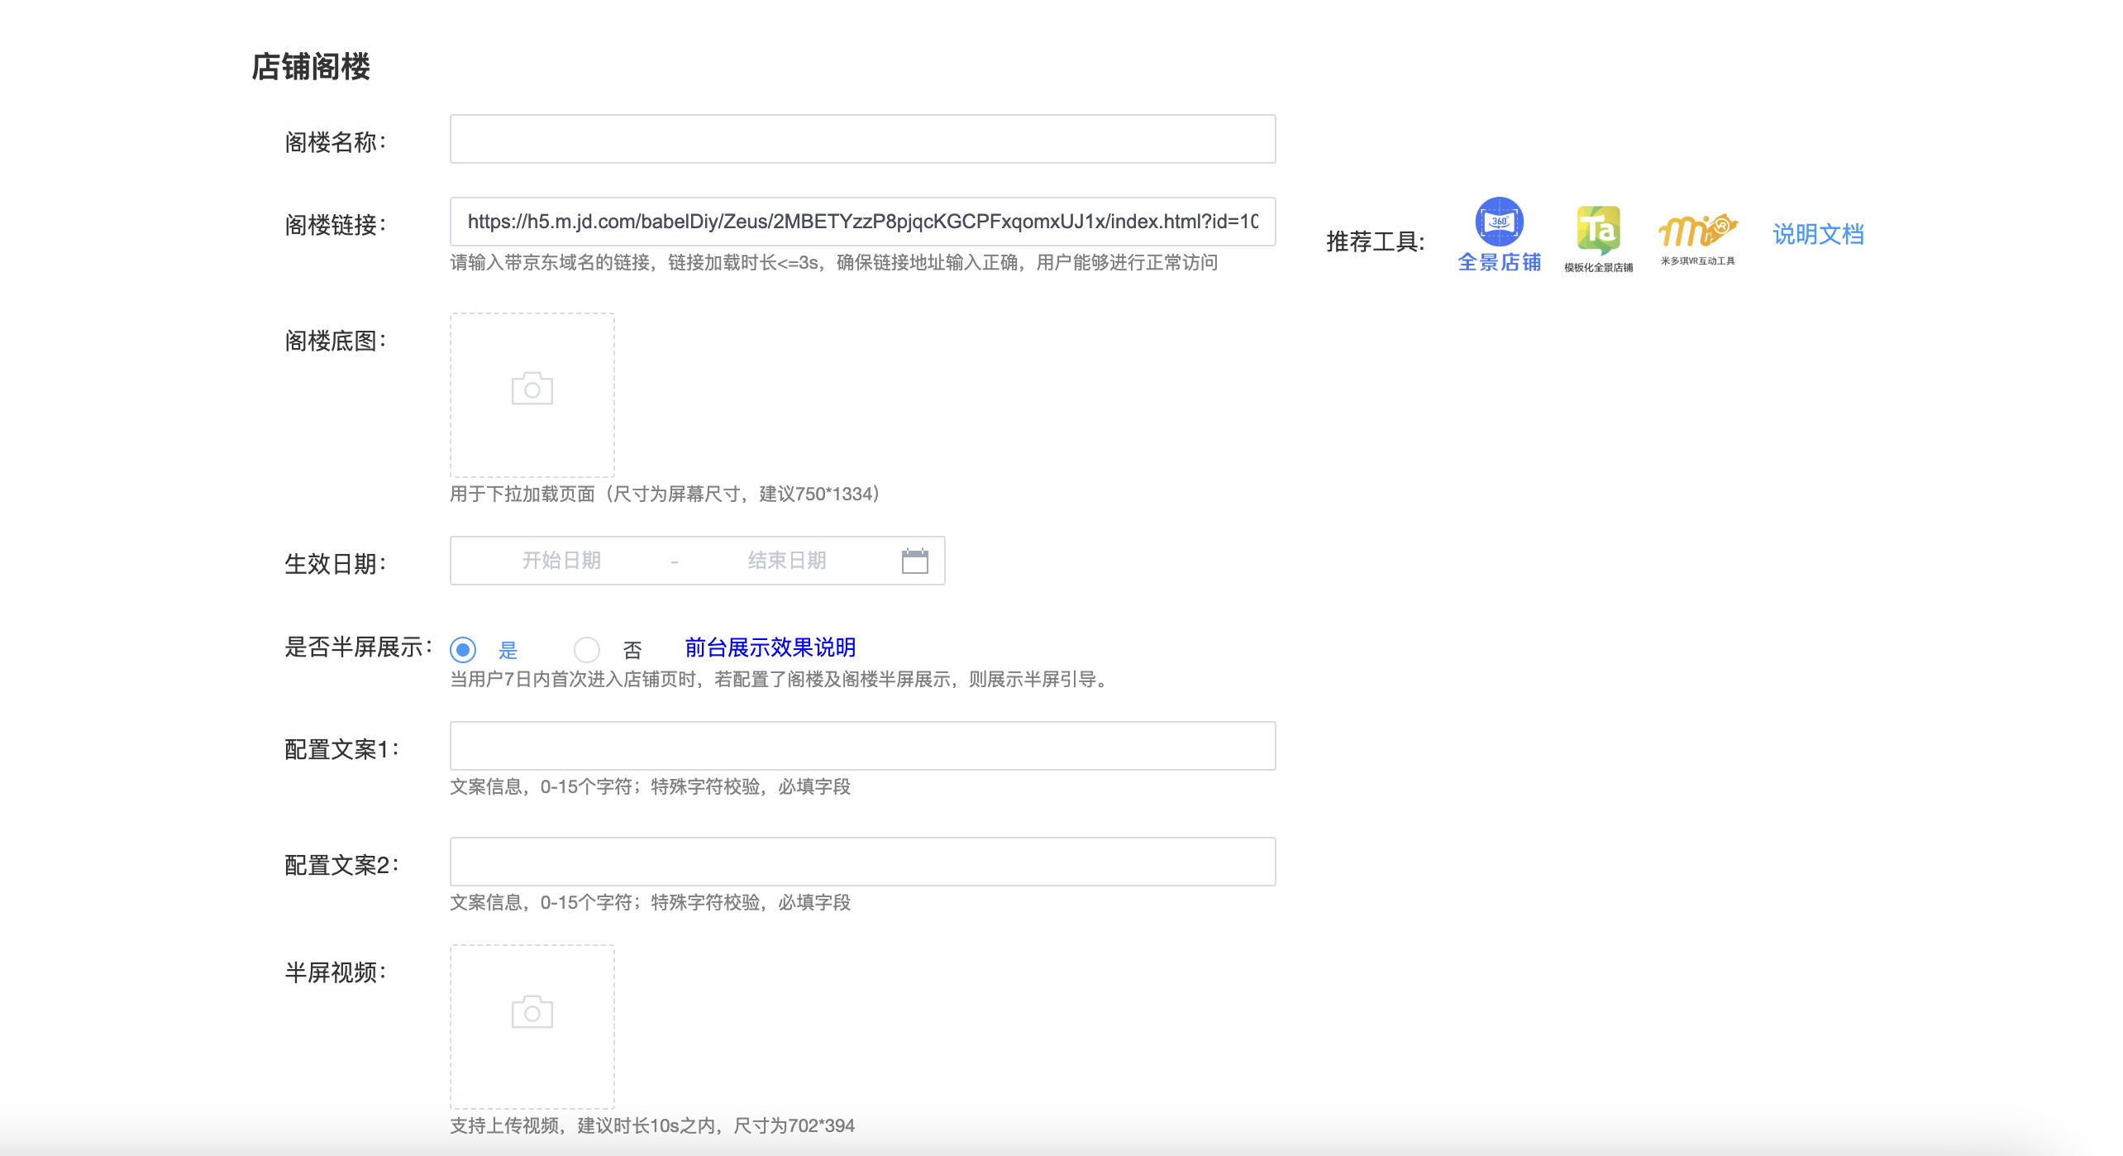Open 前台展示效果说明 link

(x=770, y=647)
